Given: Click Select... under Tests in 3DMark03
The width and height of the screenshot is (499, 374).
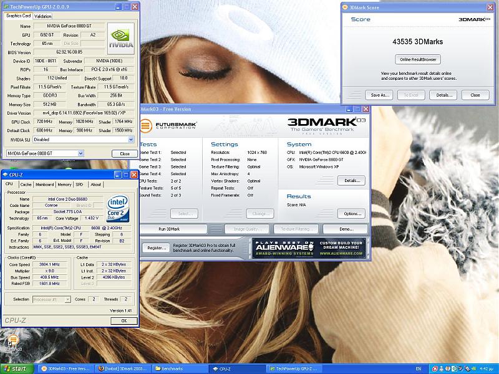Looking at the screenshot, I should pyautogui.click(x=184, y=214).
